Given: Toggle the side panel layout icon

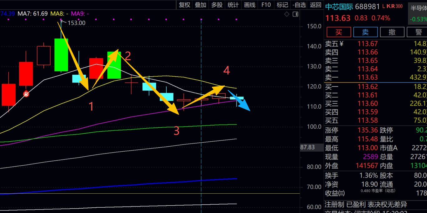Looking at the screenshot, I should coord(295,14).
